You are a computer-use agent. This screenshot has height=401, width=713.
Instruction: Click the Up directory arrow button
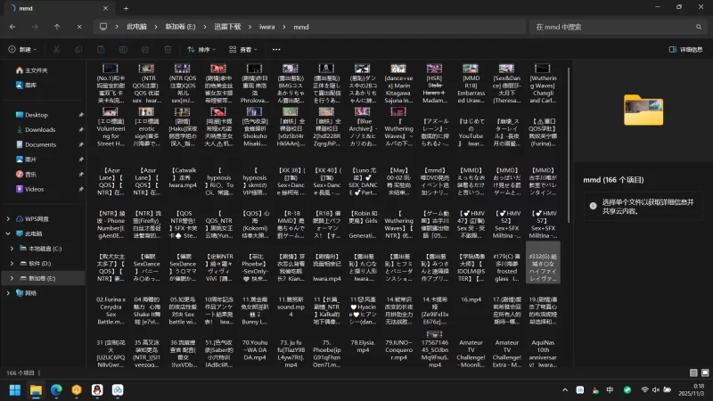click(57, 27)
